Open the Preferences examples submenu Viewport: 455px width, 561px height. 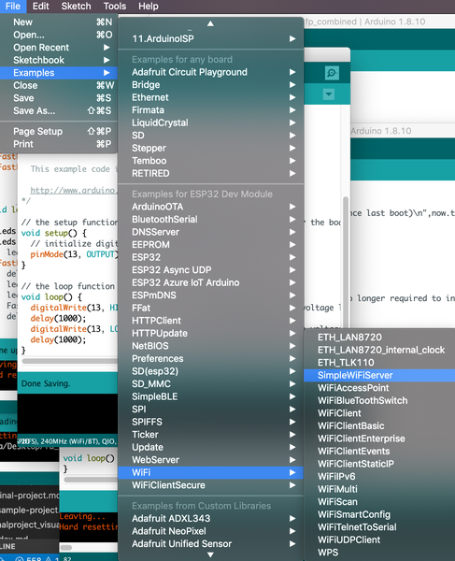pos(210,358)
